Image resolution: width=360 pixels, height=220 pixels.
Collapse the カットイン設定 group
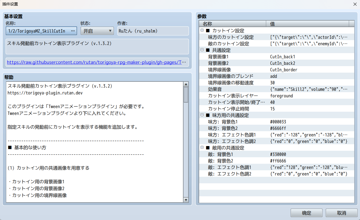[x=202, y=30]
